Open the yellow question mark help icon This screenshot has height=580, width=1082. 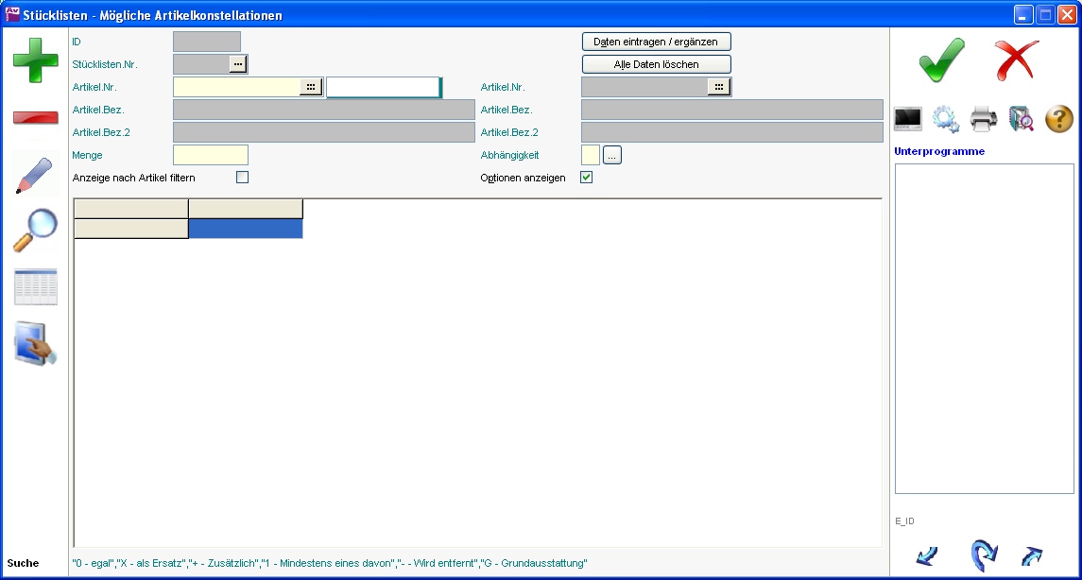click(x=1059, y=119)
